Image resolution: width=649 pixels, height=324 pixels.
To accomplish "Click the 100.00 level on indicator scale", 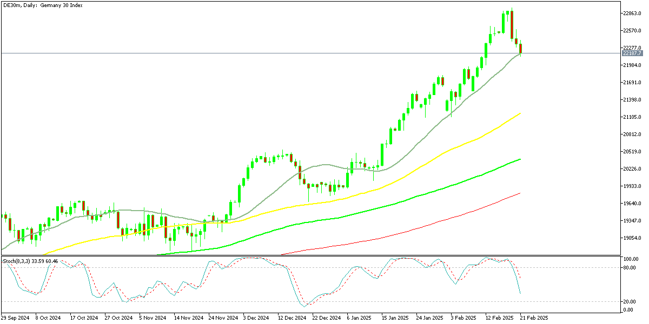I will (x=631, y=259).
